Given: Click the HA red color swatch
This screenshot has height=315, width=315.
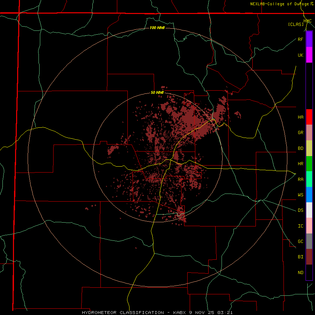Looking at the screenshot, I should click(x=309, y=117).
